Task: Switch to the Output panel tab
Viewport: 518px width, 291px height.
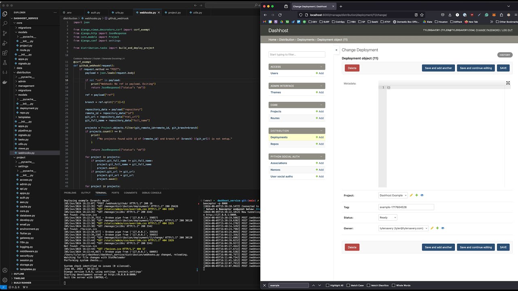Action: click(86, 193)
